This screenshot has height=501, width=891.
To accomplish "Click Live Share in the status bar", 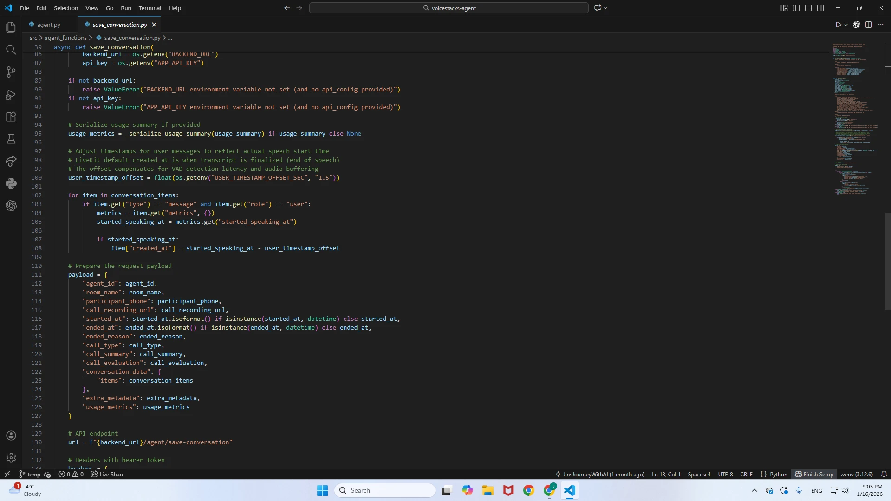I will [108, 474].
